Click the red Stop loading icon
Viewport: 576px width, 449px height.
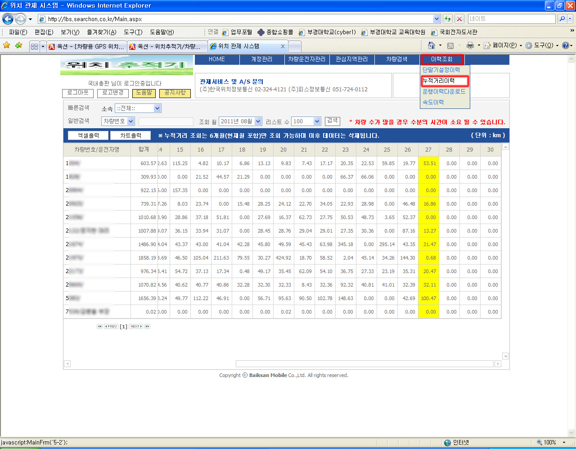(459, 19)
